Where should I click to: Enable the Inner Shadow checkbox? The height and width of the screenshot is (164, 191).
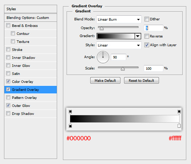pos(8,57)
